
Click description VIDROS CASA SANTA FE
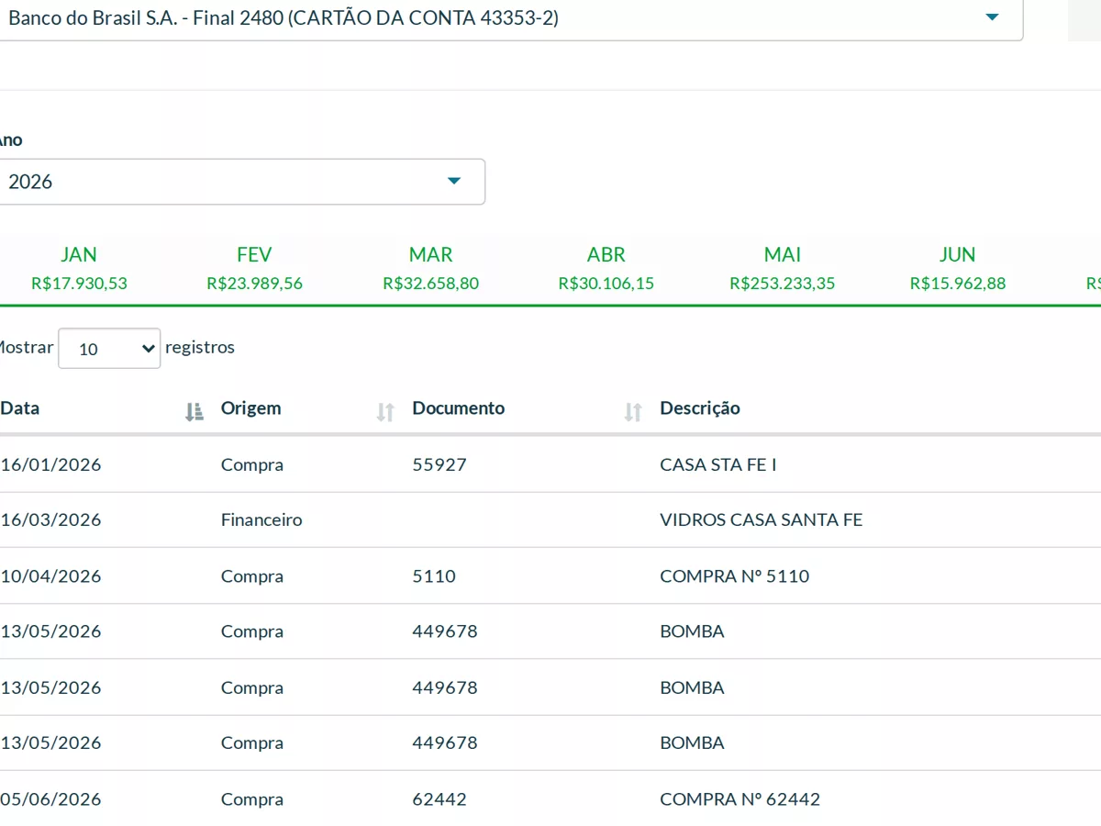pos(762,519)
